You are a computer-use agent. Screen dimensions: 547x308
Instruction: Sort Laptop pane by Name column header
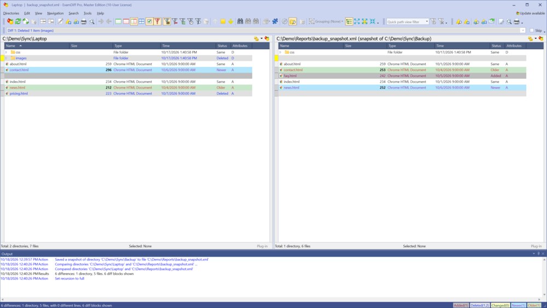pos(37,46)
